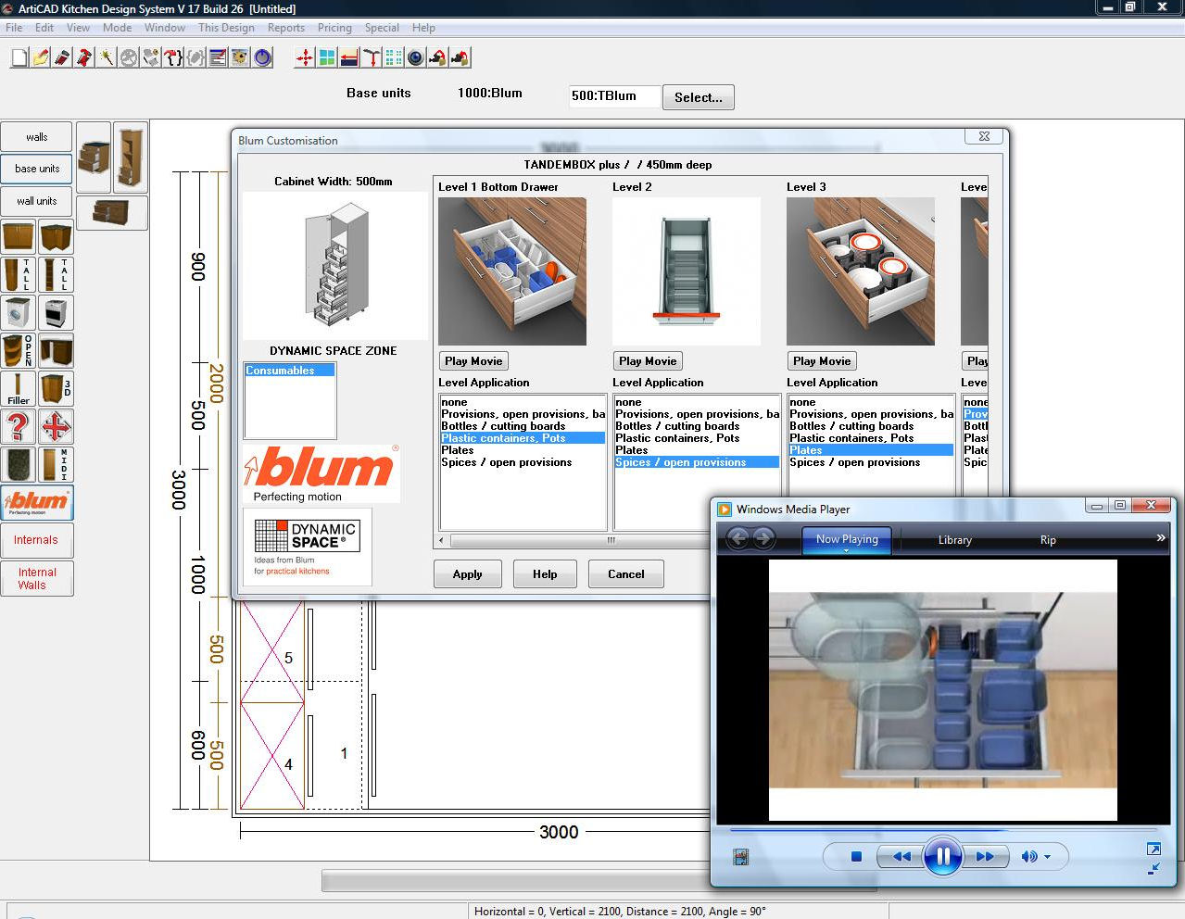The width and height of the screenshot is (1185, 919).
Task: Click the red four-arrow crosshair toolbar icon
Action: (x=304, y=58)
